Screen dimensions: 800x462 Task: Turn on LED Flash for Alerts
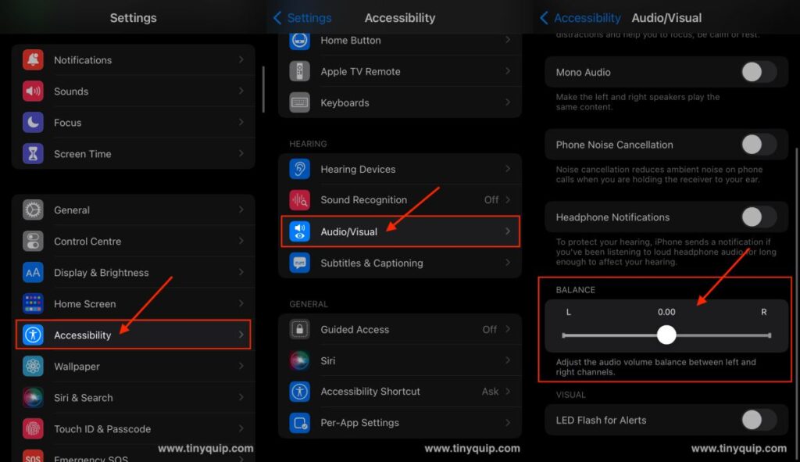pyautogui.click(x=755, y=420)
